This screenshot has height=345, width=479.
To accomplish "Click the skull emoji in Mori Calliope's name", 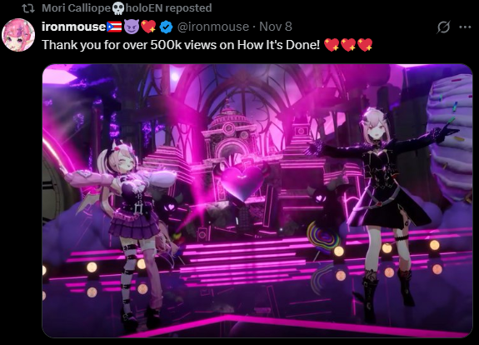I will [118, 8].
